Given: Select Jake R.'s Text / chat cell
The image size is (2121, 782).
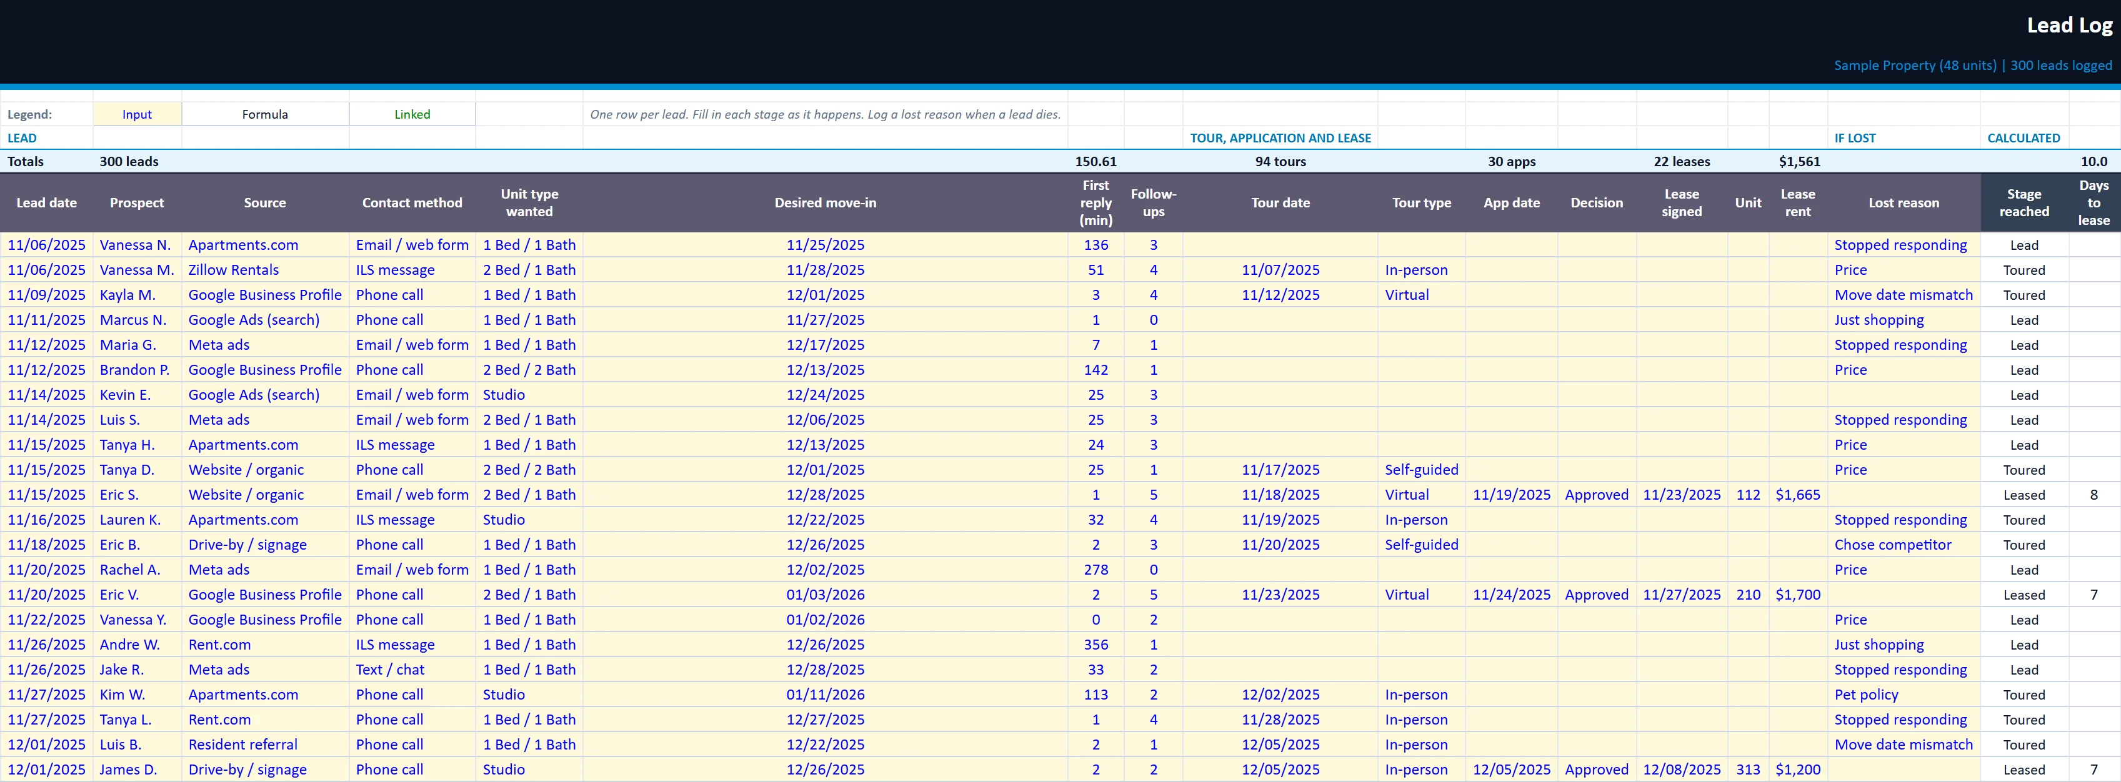Looking at the screenshot, I should 412,669.
